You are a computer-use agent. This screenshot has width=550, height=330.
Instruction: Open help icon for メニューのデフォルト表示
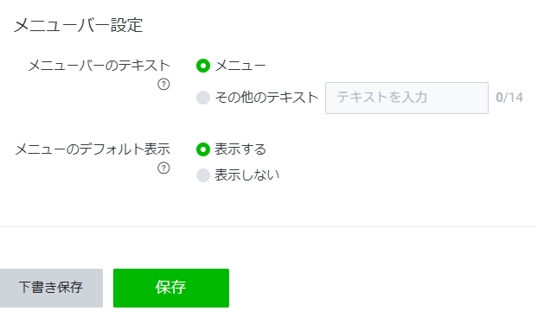click(x=163, y=168)
